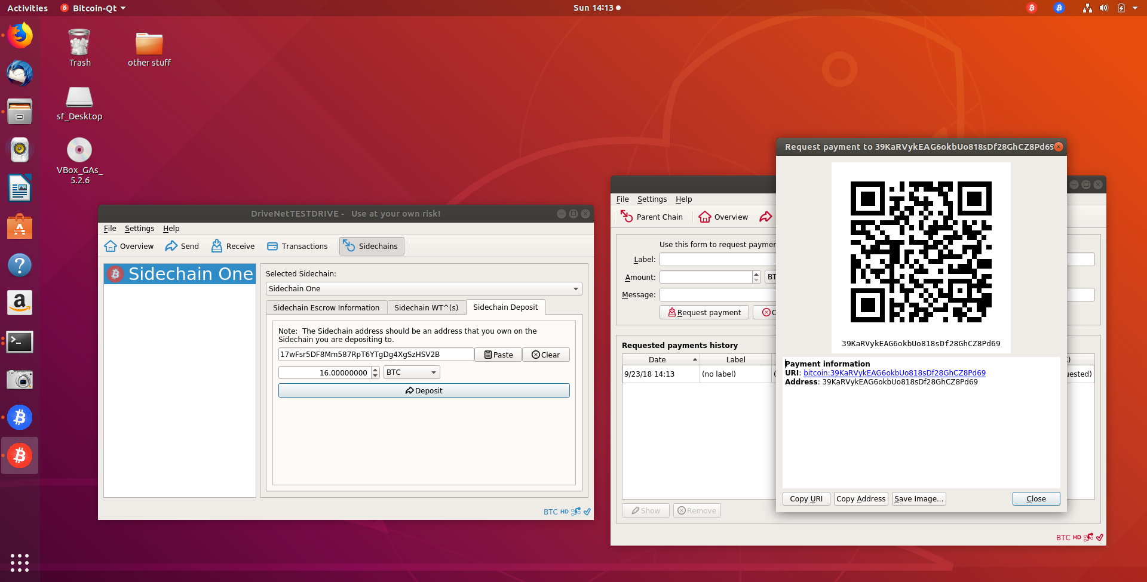1147x582 pixels.
Task: Open the BTC unit dropdown for deposit amount
Action: [x=412, y=372]
